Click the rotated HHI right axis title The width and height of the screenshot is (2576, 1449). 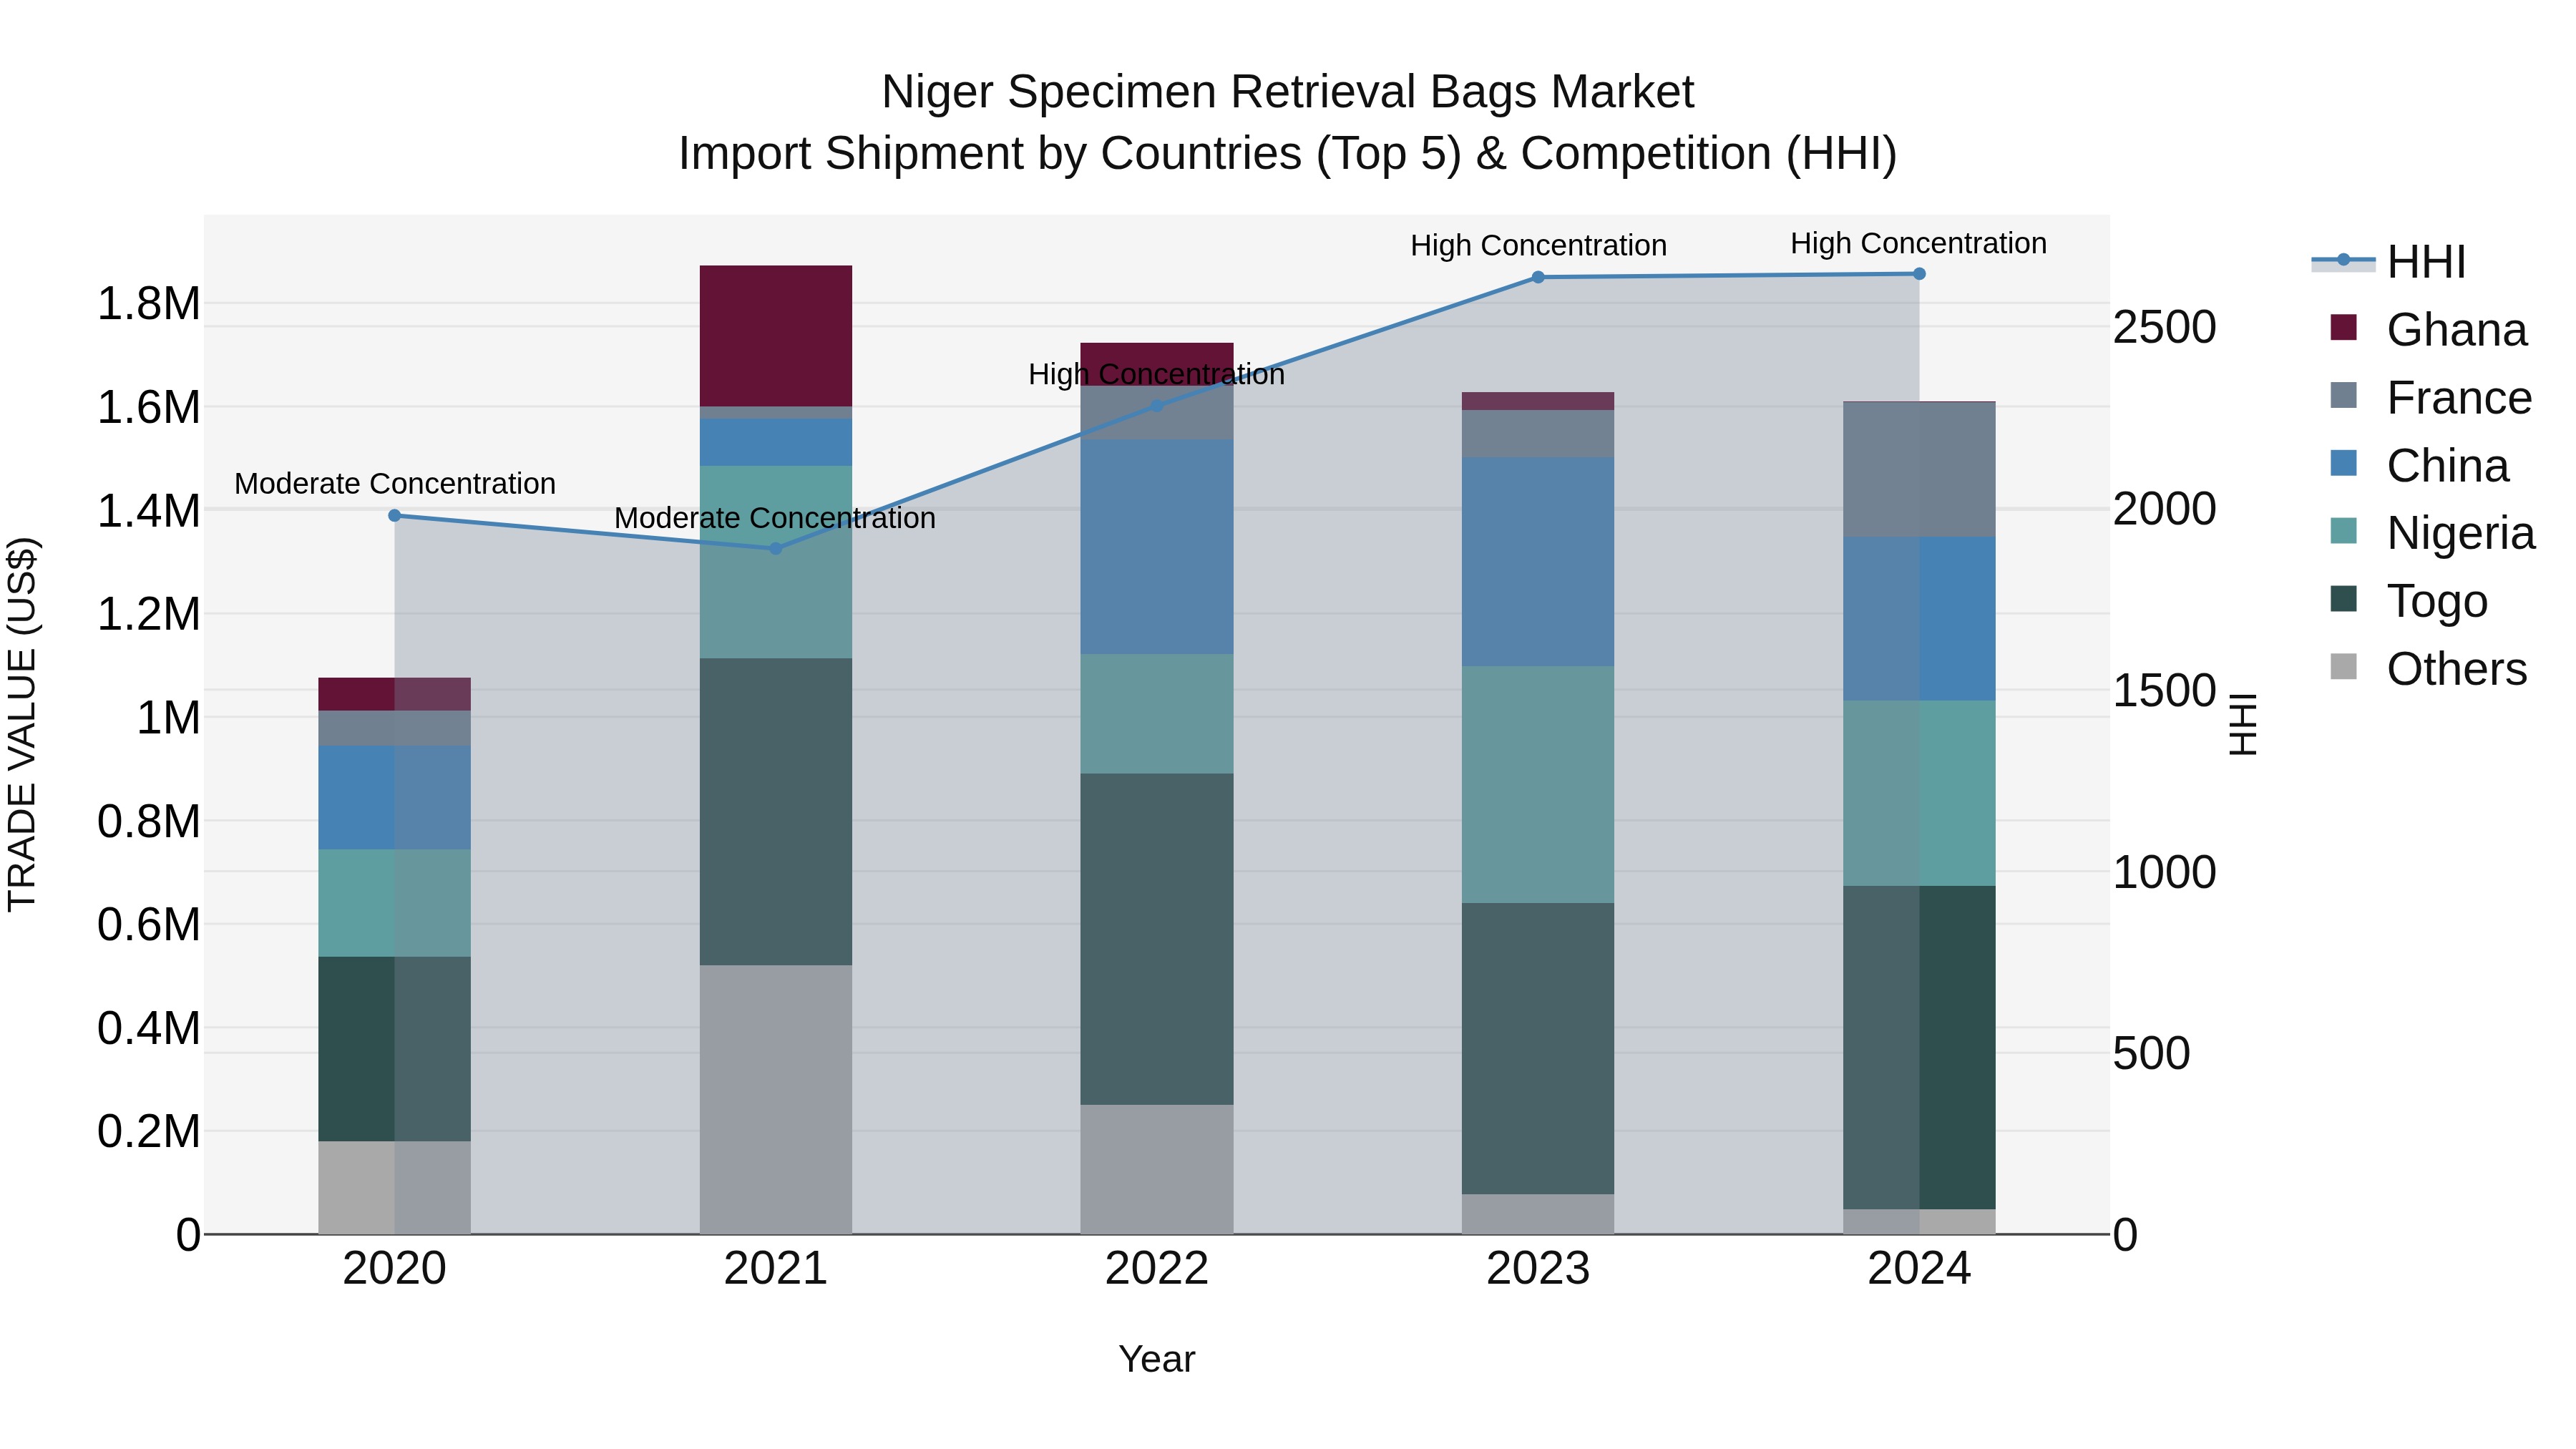[x=2243, y=724]
